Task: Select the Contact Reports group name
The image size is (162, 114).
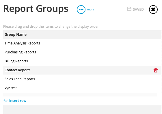Action: [18, 70]
